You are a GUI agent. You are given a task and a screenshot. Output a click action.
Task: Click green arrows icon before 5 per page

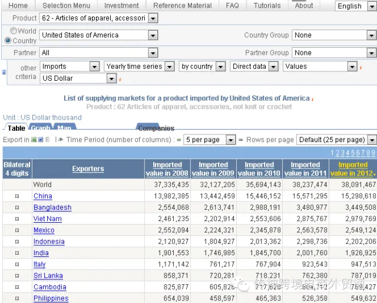[x=179, y=140]
